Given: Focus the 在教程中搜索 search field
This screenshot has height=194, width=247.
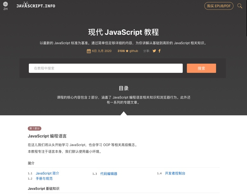Looking at the screenshot, I should click(106, 68).
